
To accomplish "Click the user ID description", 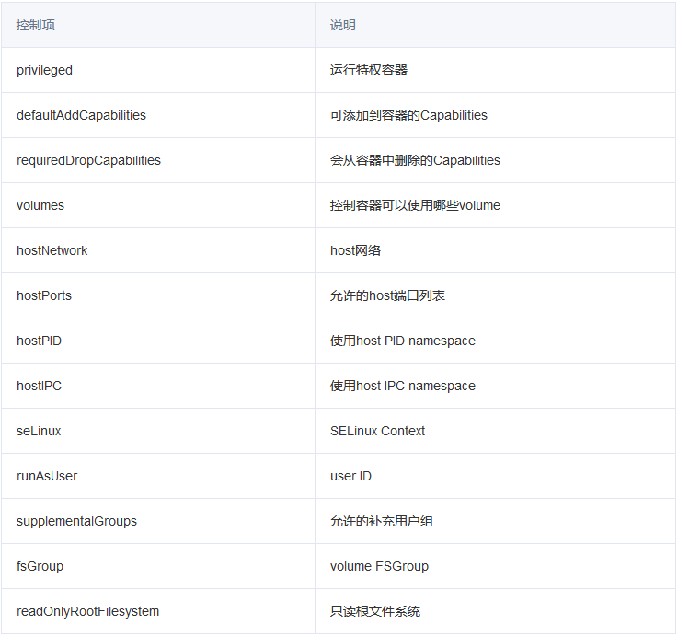I will tap(350, 476).
